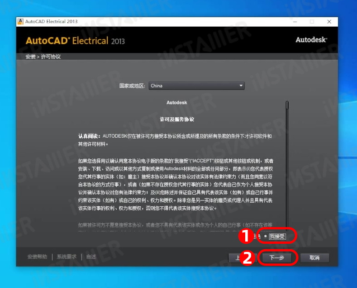Open the 系统要求 link
Viewport: 357px width, 288px height.
pos(67,257)
